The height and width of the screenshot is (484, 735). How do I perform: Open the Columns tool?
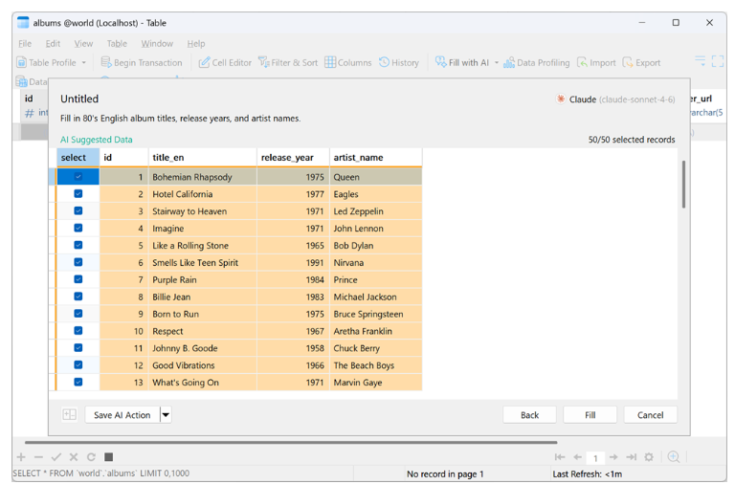[348, 63]
